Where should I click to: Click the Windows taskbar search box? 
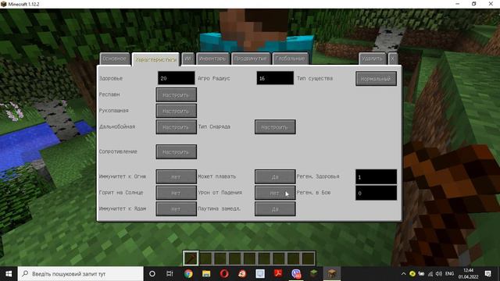(80, 274)
